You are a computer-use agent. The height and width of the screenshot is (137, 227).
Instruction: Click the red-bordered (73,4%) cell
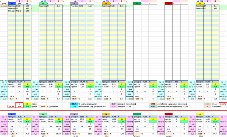tap(12, 107)
